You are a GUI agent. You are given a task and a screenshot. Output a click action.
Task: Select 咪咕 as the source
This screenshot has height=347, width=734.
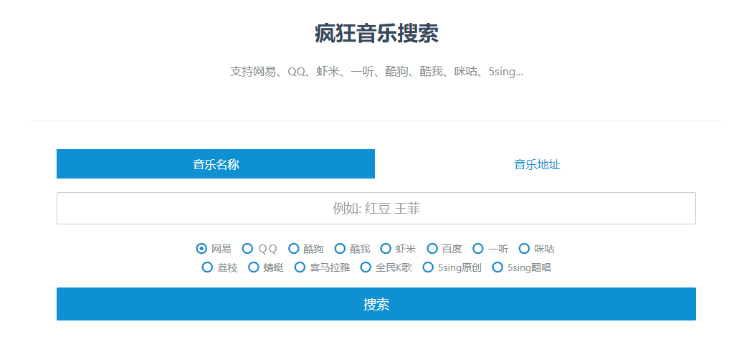tap(524, 249)
